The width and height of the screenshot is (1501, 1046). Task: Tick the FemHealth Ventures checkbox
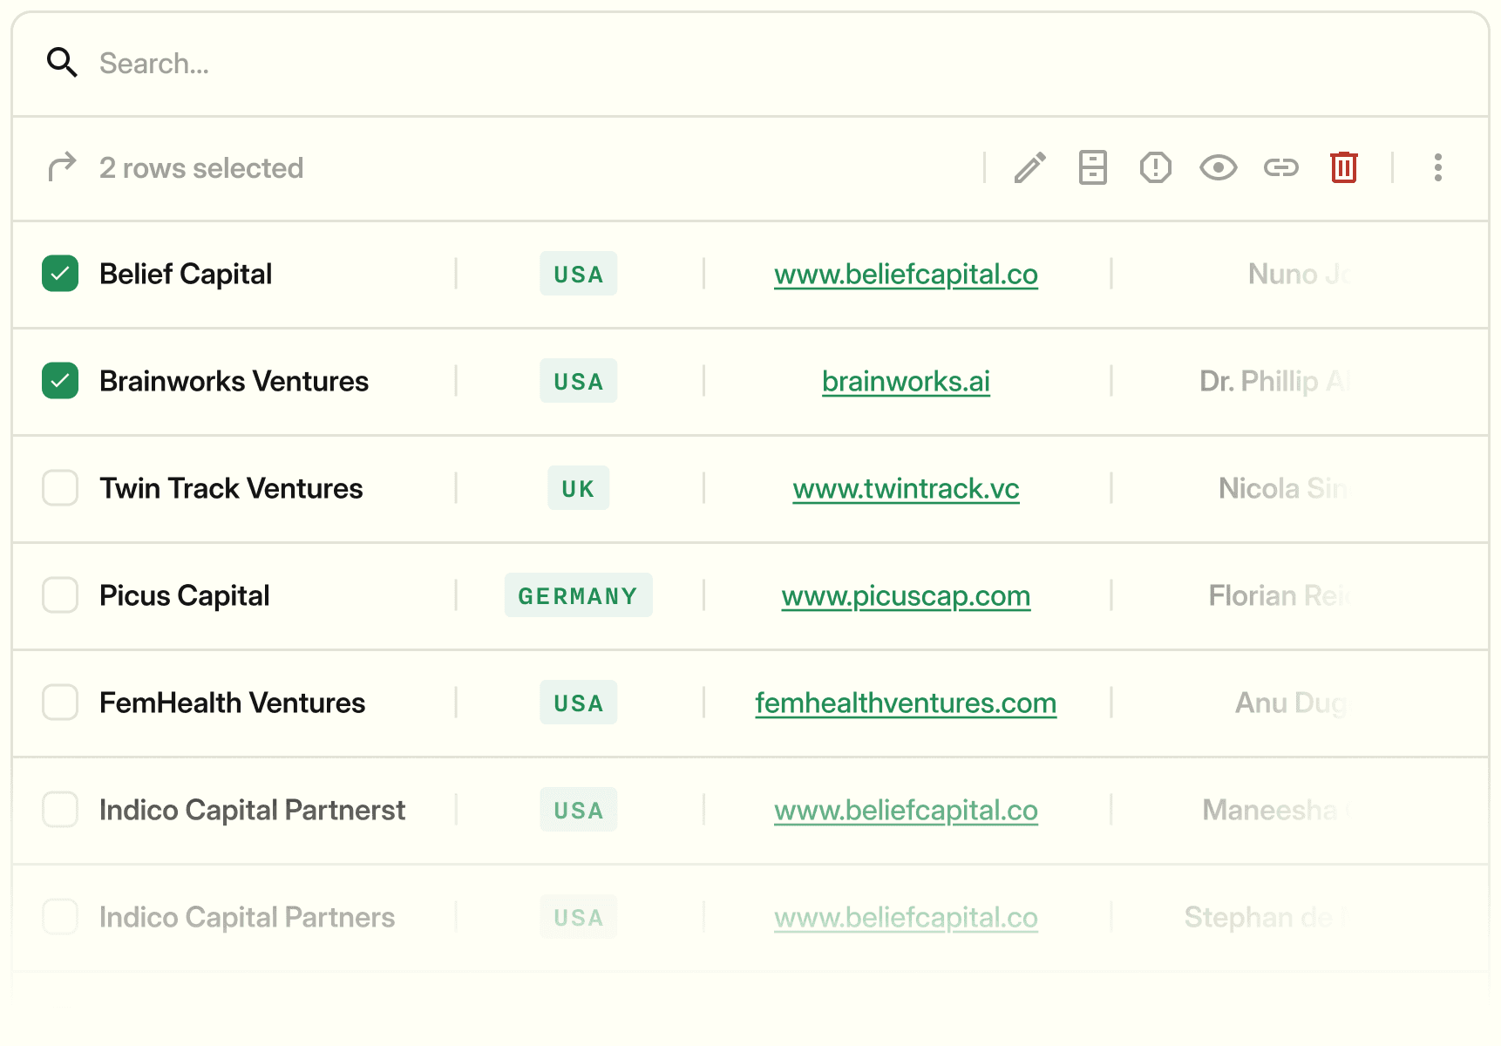pos(60,703)
